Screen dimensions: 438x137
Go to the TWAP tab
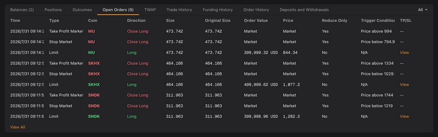150,10
